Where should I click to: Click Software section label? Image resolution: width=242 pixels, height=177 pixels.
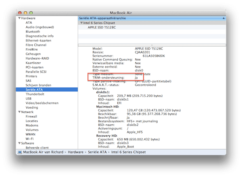[27, 143]
